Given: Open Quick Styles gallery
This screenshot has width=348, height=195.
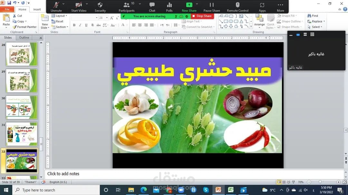Looking at the screenshot, I should point(271,22).
